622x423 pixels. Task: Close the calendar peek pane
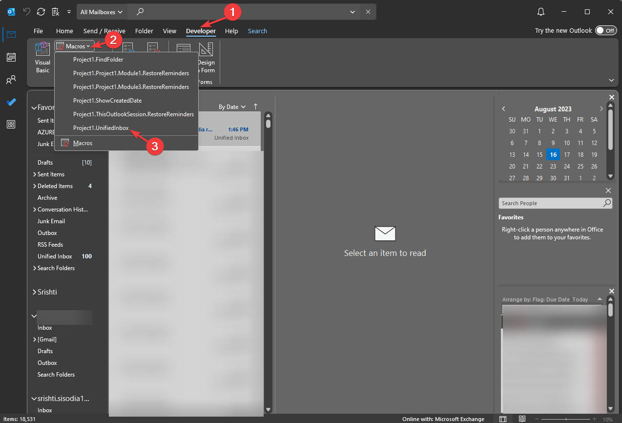tap(612, 97)
